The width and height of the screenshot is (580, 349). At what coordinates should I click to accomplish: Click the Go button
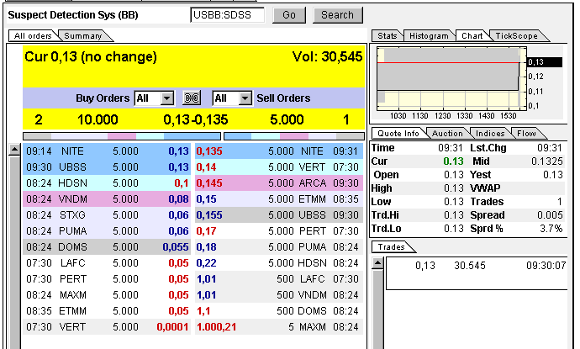[x=289, y=15]
